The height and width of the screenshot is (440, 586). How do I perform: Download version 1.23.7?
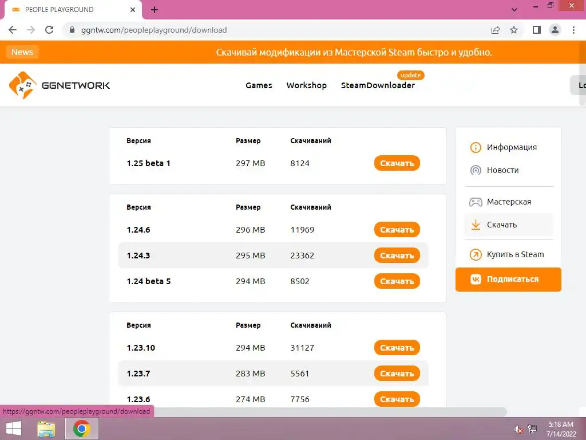tap(397, 374)
